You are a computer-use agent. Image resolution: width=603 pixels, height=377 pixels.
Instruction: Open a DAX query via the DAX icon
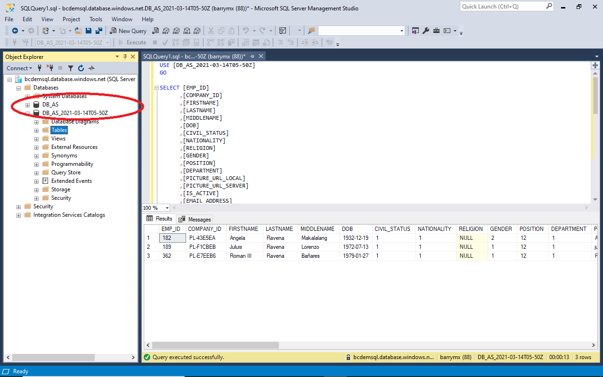(196, 31)
